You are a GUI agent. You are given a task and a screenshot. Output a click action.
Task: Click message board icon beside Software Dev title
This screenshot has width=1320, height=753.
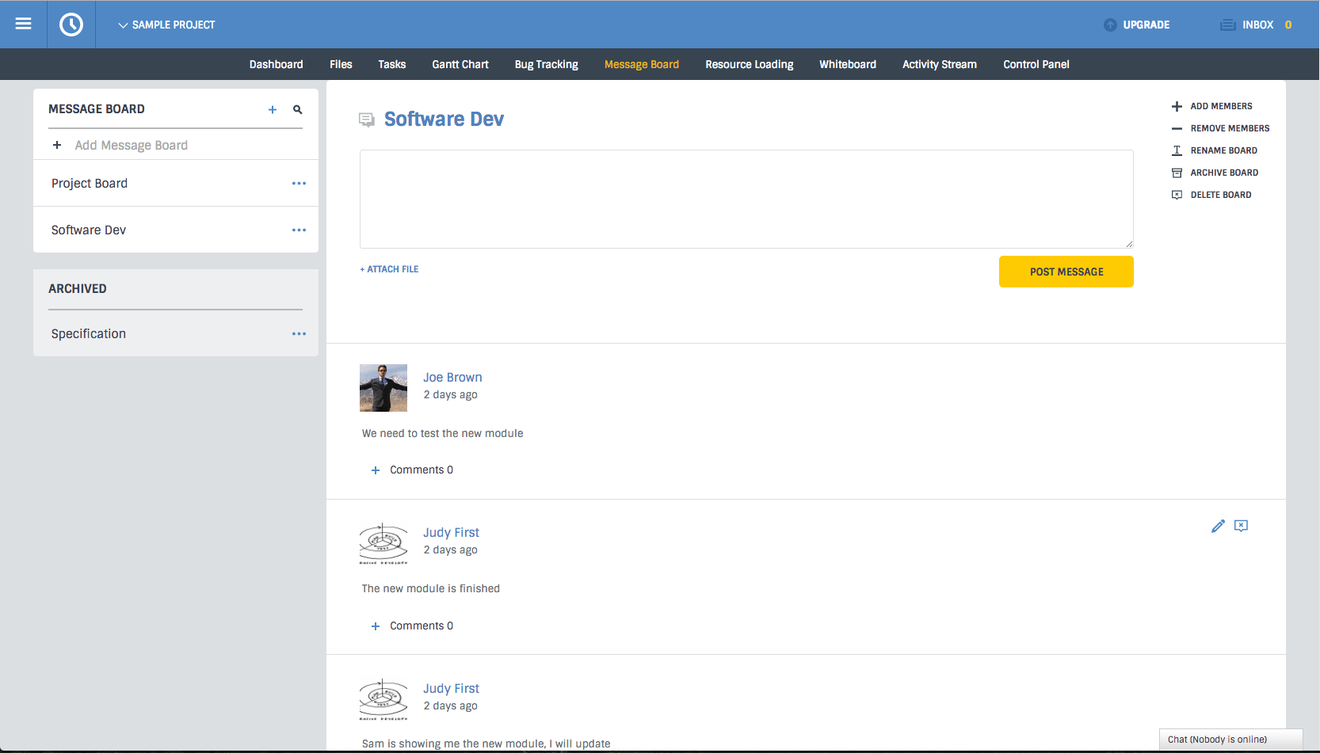(x=367, y=120)
